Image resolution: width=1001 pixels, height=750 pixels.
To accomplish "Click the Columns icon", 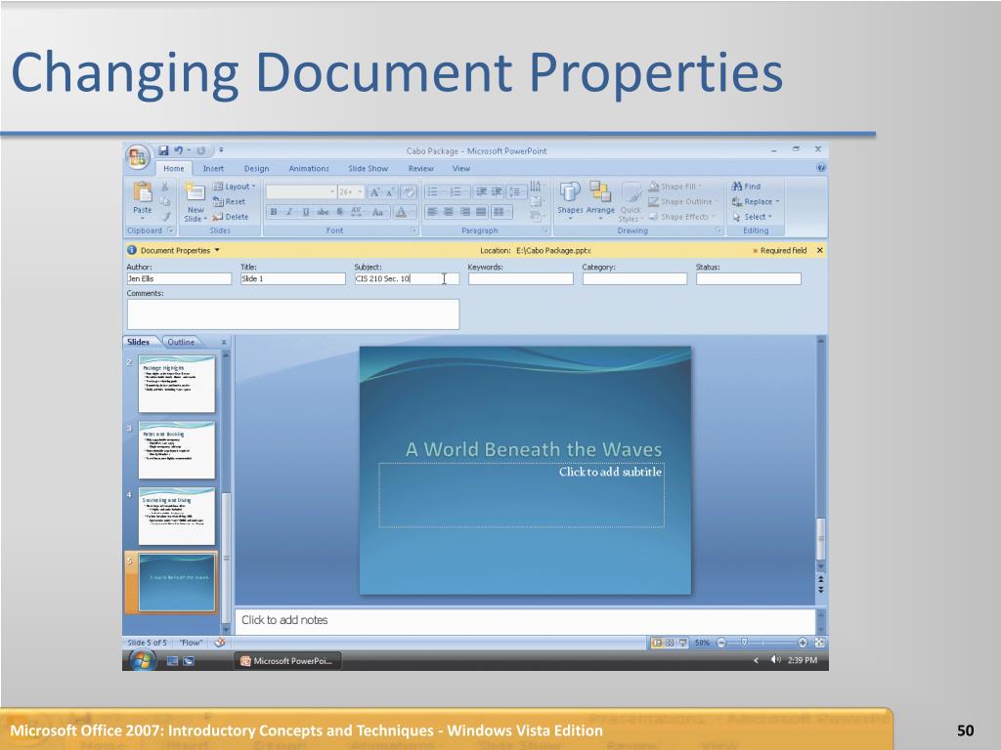I will [500, 212].
